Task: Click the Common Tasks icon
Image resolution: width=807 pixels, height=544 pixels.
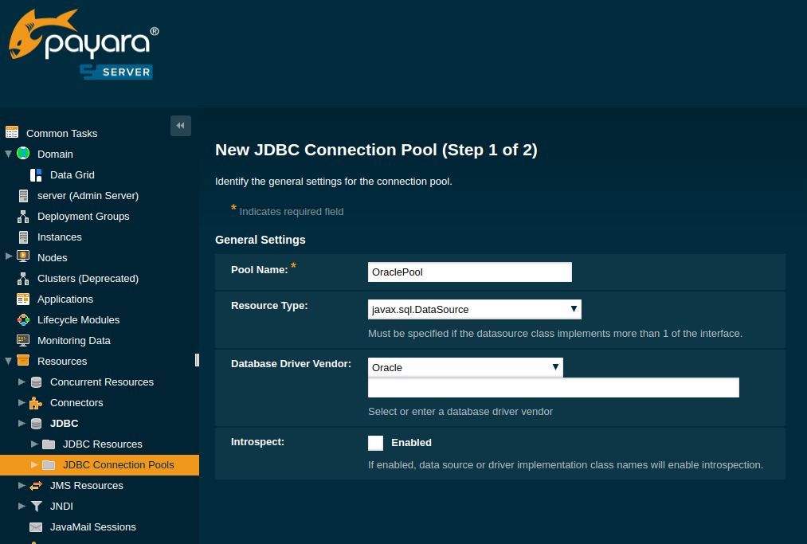Action: [x=12, y=133]
